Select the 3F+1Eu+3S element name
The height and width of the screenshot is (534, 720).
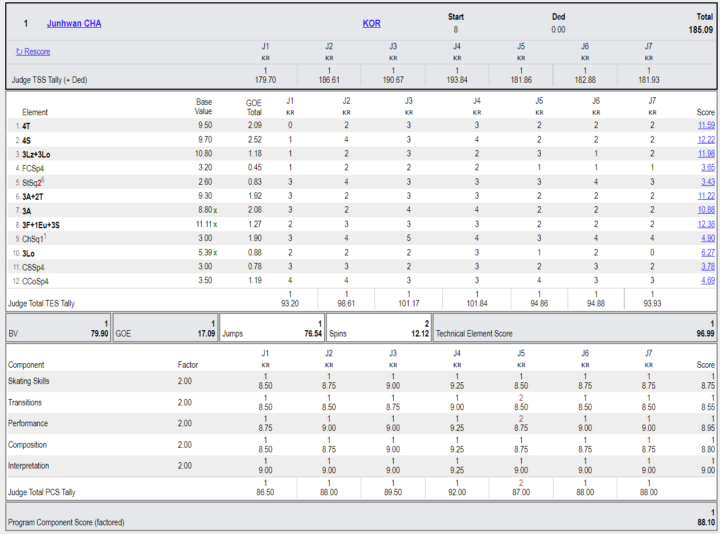(41, 225)
